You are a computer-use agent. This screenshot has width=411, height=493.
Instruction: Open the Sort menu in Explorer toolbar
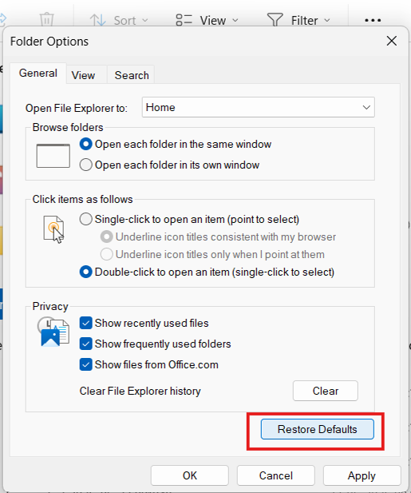[119, 21]
